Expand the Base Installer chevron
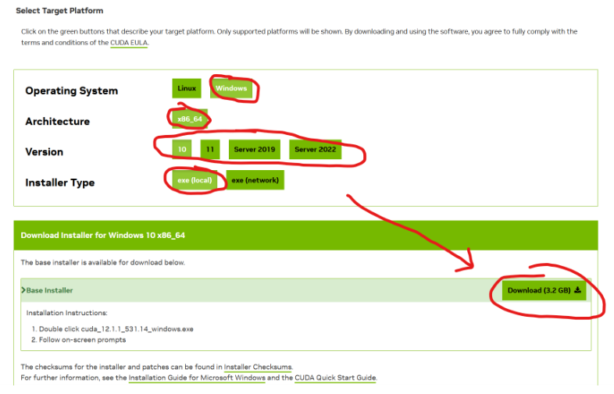614x394 pixels. (x=23, y=290)
